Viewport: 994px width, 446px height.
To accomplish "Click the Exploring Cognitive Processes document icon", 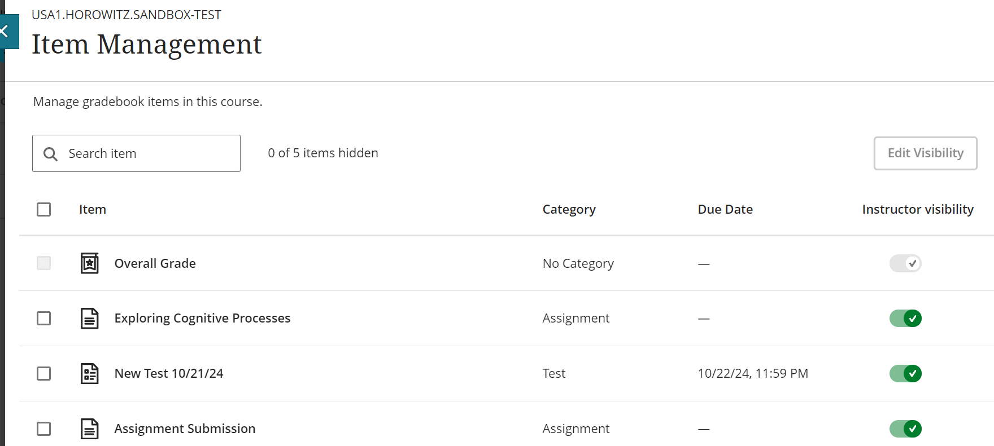I will (89, 319).
